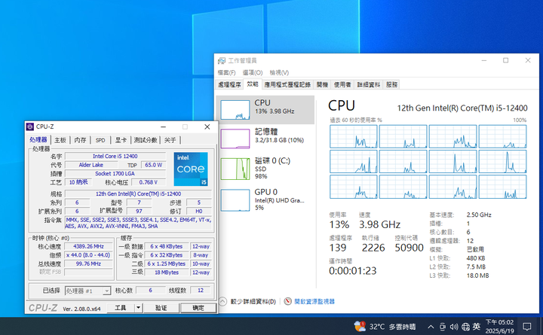Switch to the 服務 services tab

pos(391,84)
